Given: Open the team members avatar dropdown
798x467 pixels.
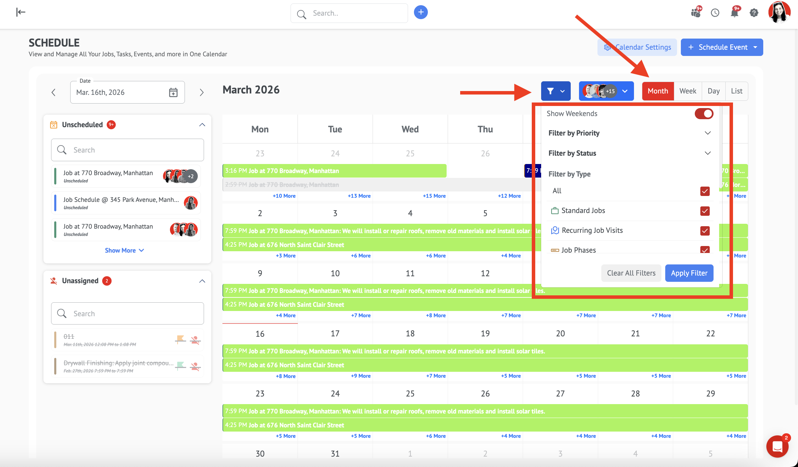Looking at the screenshot, I should point(606,91).
